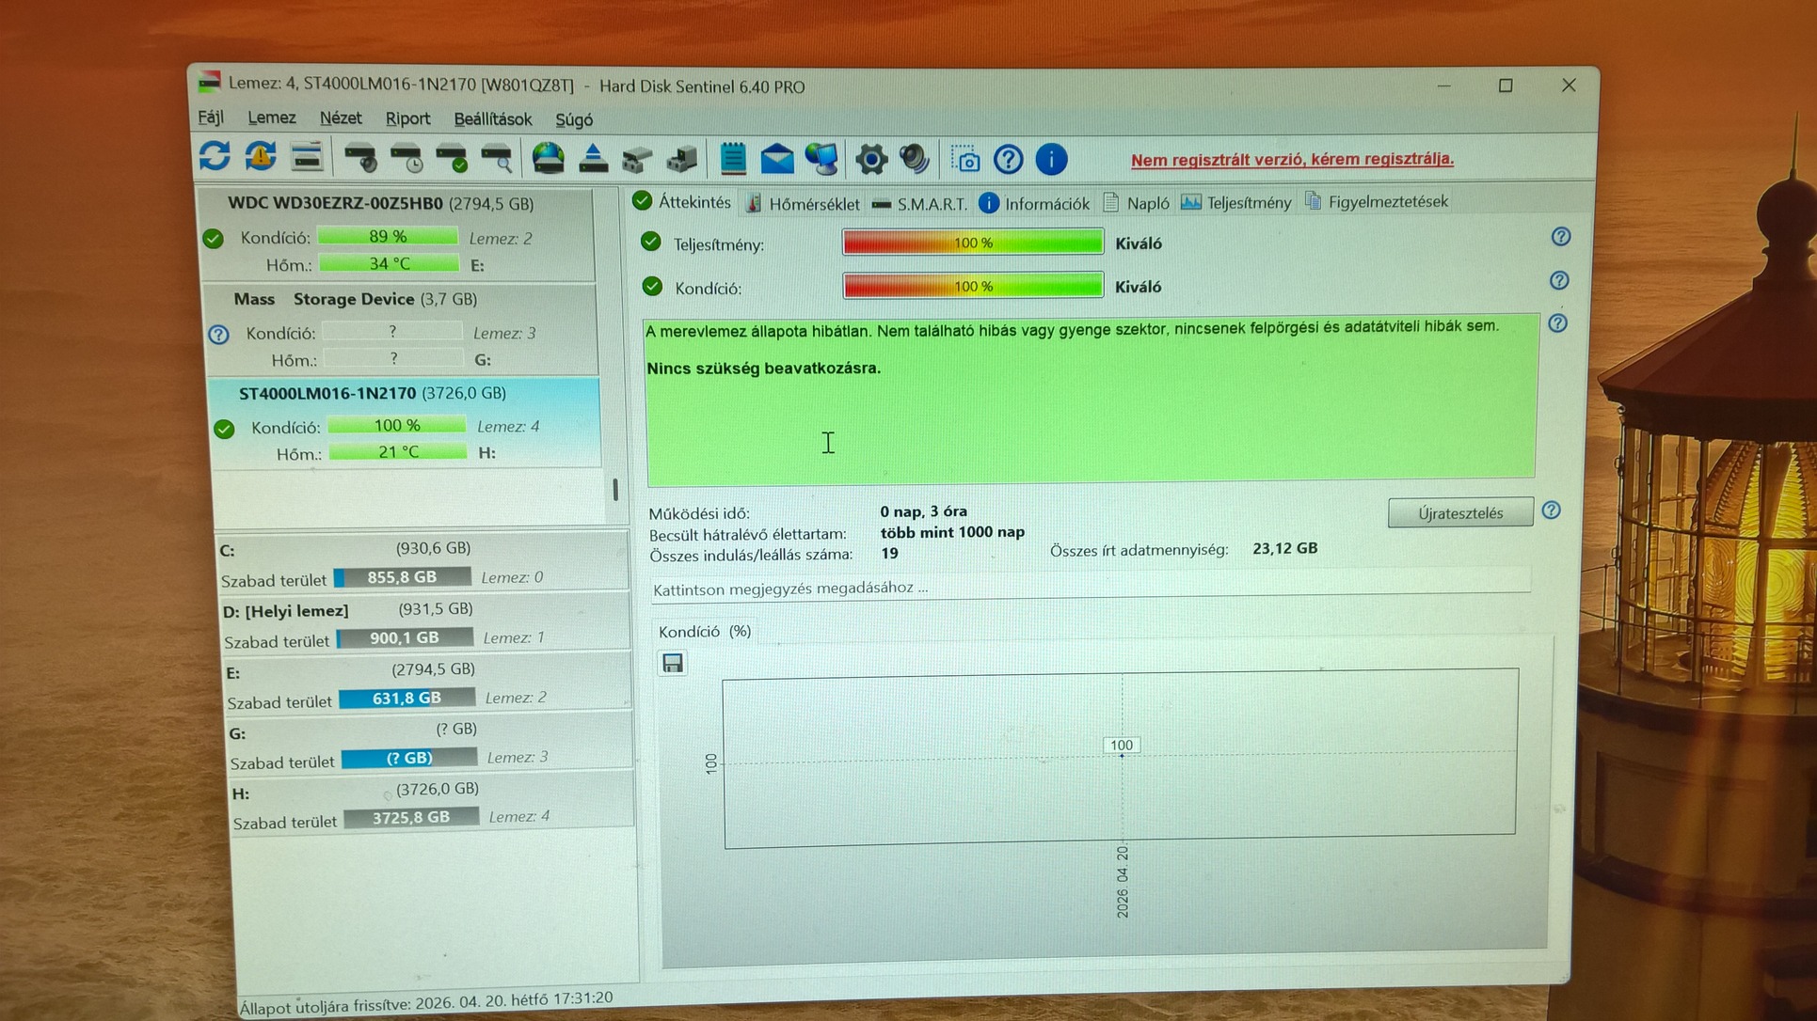Open the settings gear icon in toolbar

pos(870,159)
